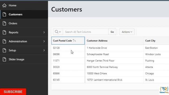Open the Reports menu item

[24, 32]
